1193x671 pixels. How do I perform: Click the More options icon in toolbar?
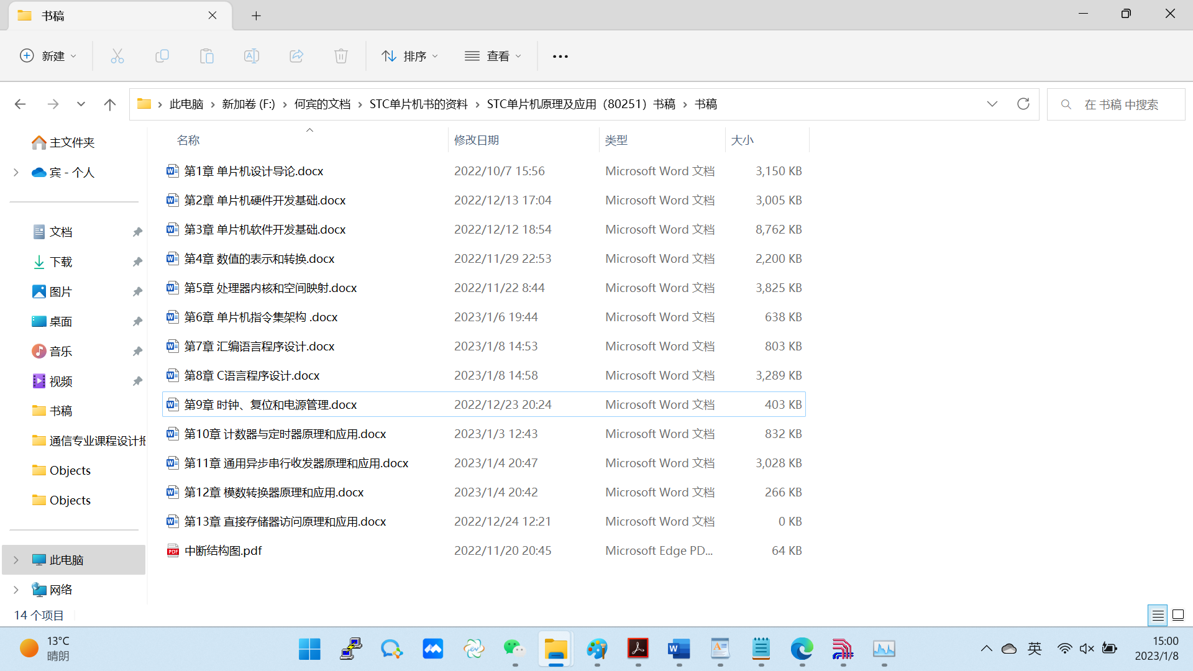[x=560, y=56]
